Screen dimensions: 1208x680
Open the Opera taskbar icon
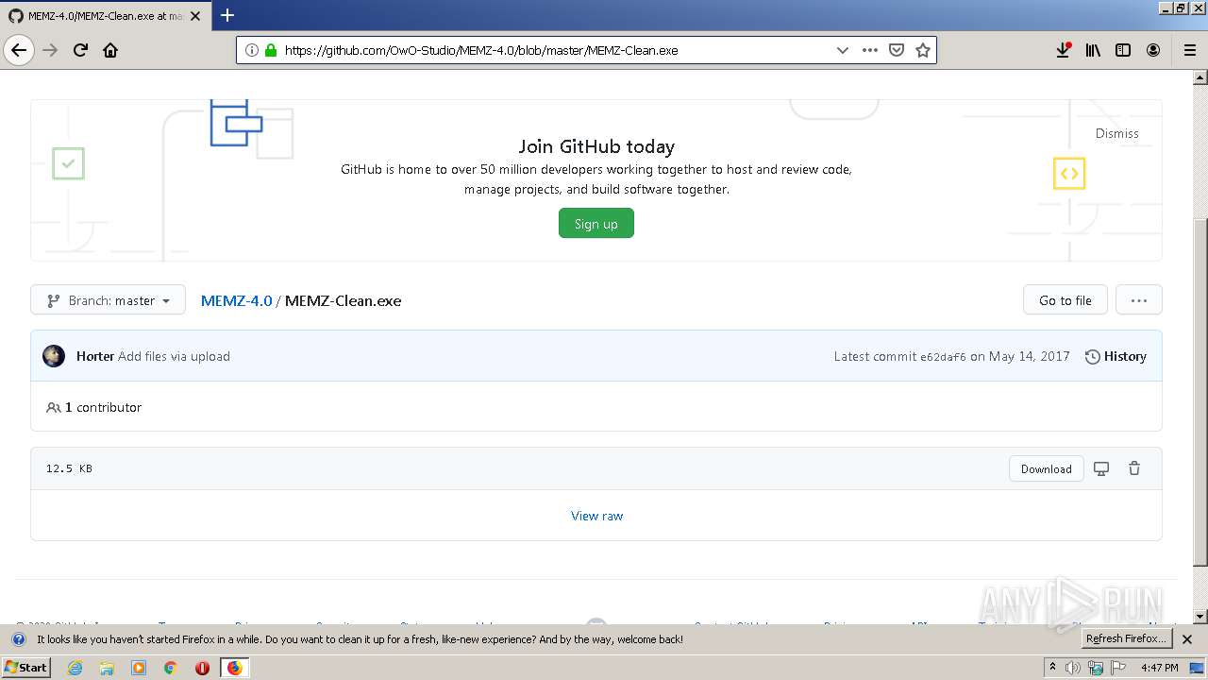[x=202, y=668]
